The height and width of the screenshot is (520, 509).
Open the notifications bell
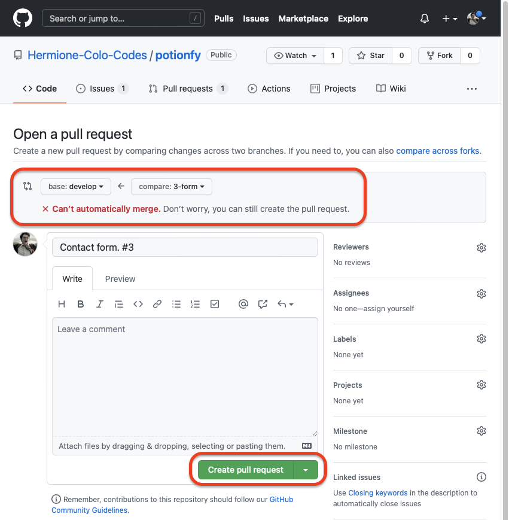425,19
